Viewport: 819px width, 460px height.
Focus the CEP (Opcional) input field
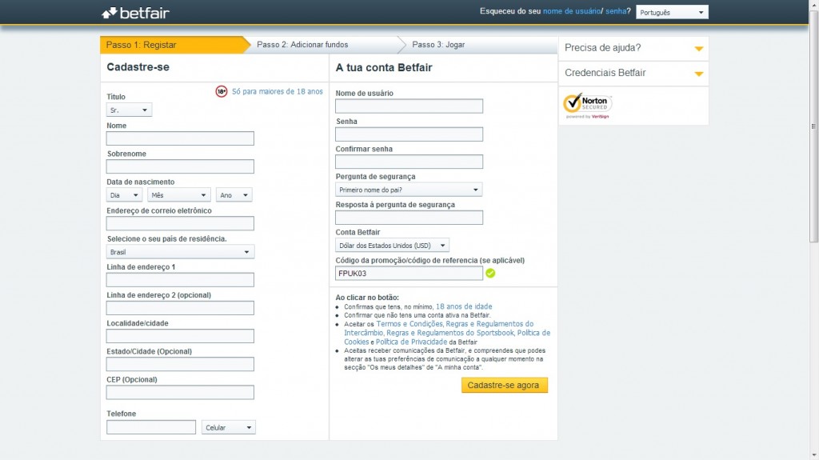[x=180, y=393]
